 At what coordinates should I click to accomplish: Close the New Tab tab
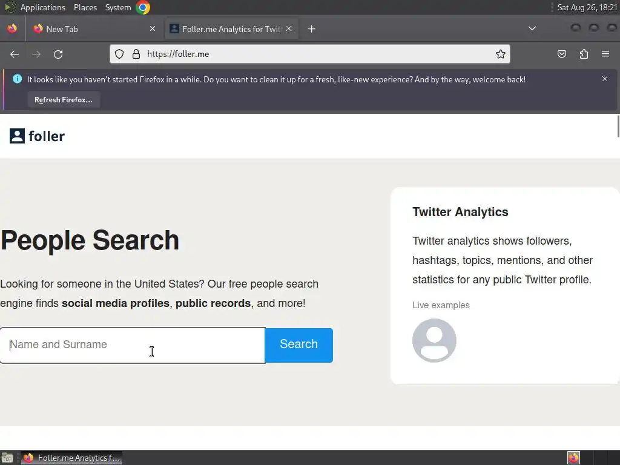(x=153, y=29)
